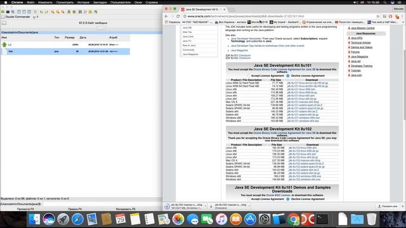
Task: Open iBooks from the Dock
Action: pos(235,219)
